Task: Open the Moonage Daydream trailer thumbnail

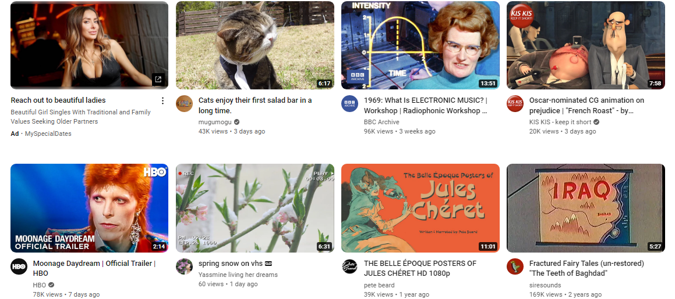Action: tap(90, 208)
